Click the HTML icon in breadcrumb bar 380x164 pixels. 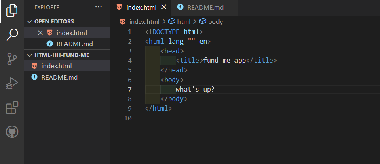pyautogui.click(x=122, y=21)
